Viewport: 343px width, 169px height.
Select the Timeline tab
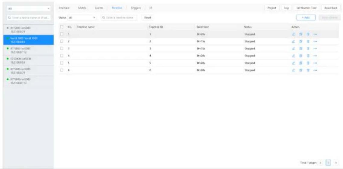pyautogui.click(x=116, y=8)
